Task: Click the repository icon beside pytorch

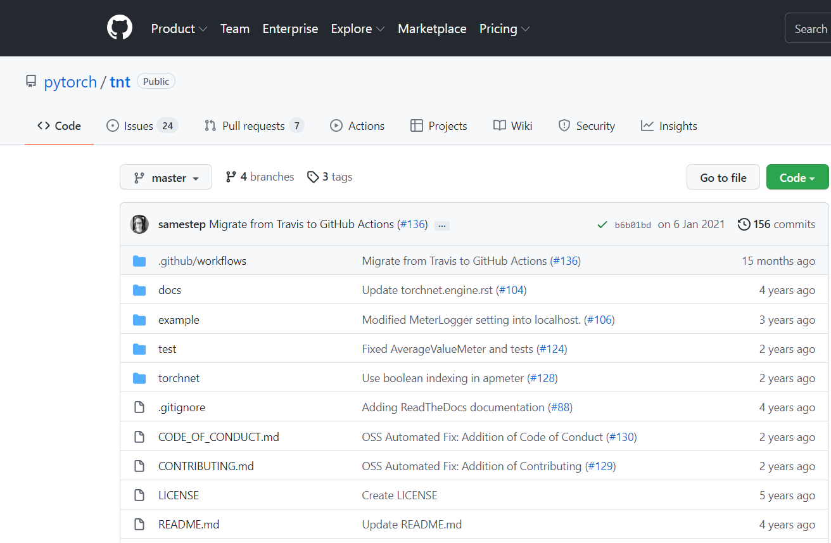Action: pyautogui.click(x=31, y=82)
